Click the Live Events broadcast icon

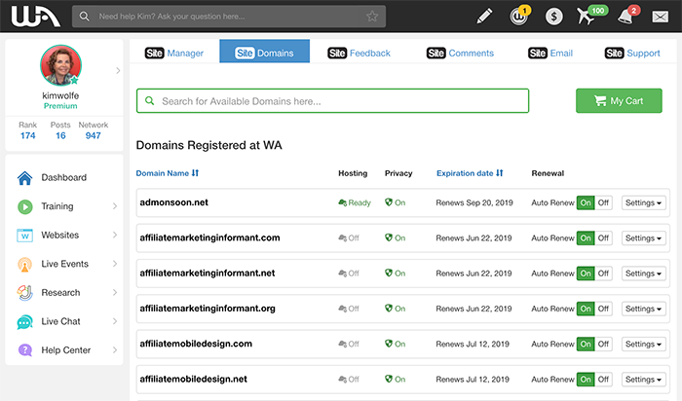pyautogui.click(x=24, y=264)
